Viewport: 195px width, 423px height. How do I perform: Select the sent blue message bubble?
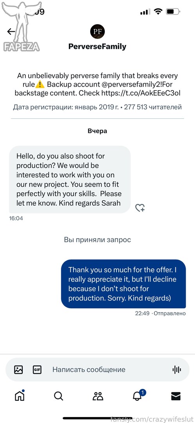pos(123,284)
